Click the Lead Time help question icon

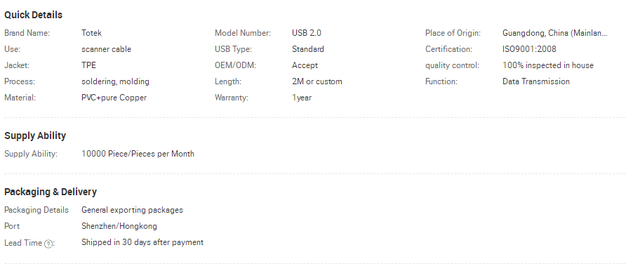click(48, 244)
